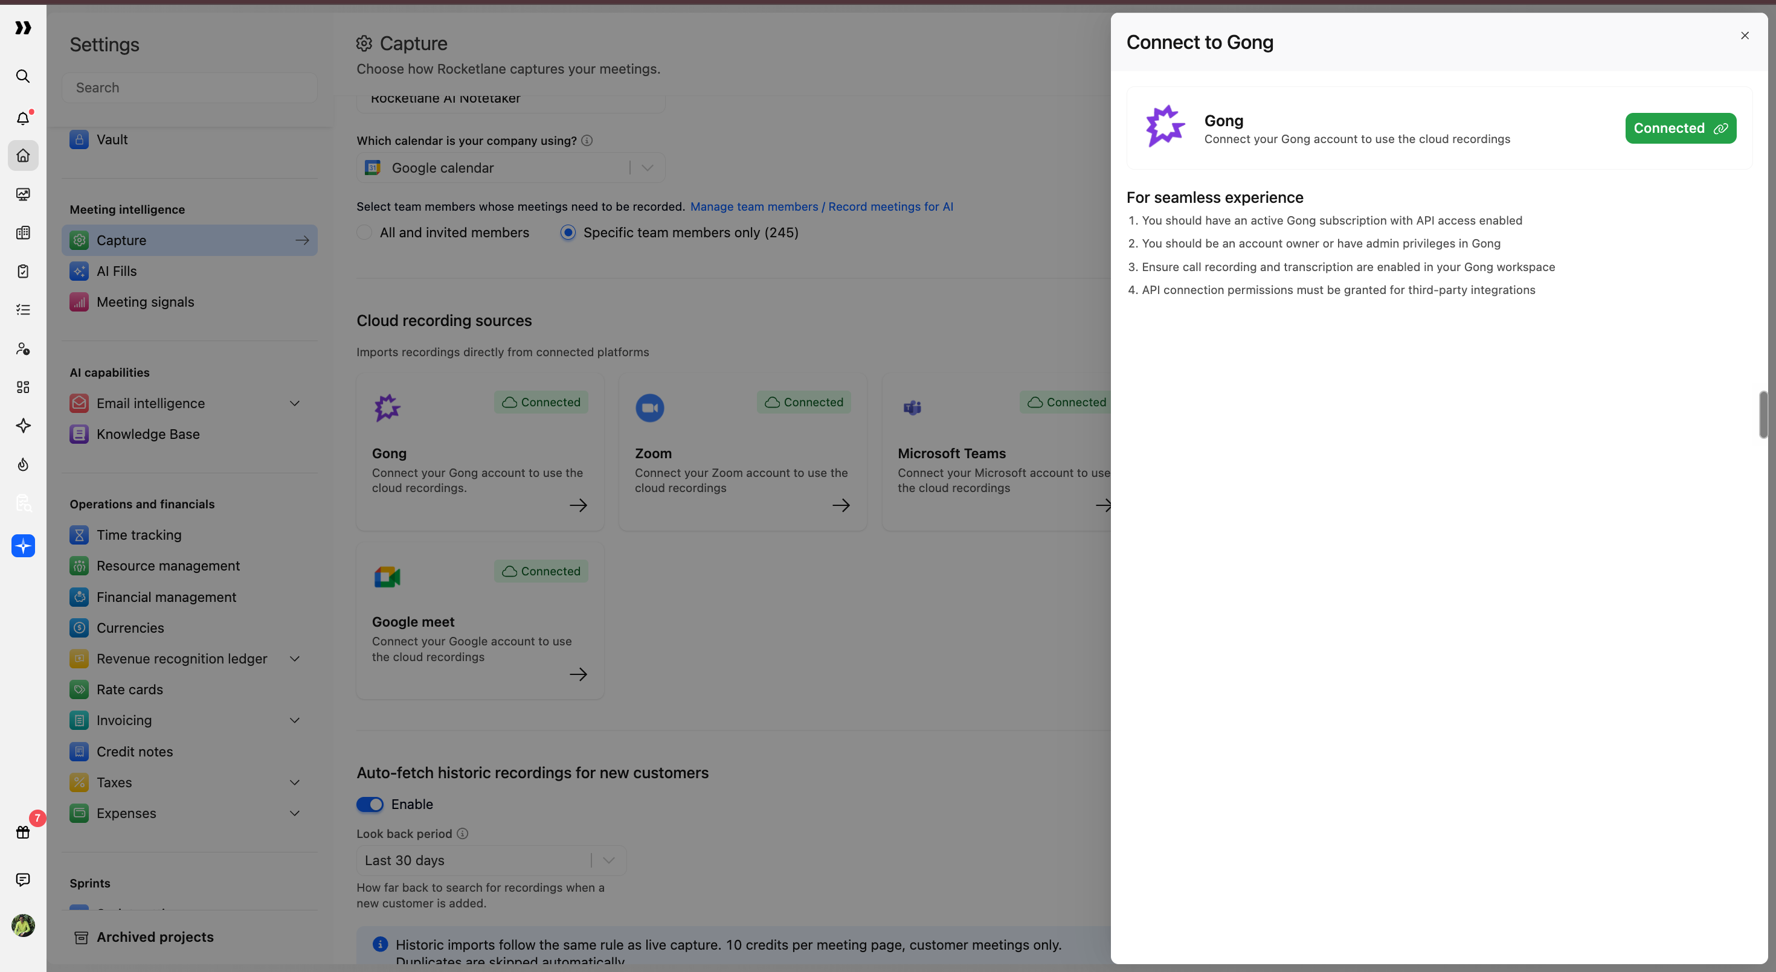Open Rate cards settings

[x=190, y=689]
